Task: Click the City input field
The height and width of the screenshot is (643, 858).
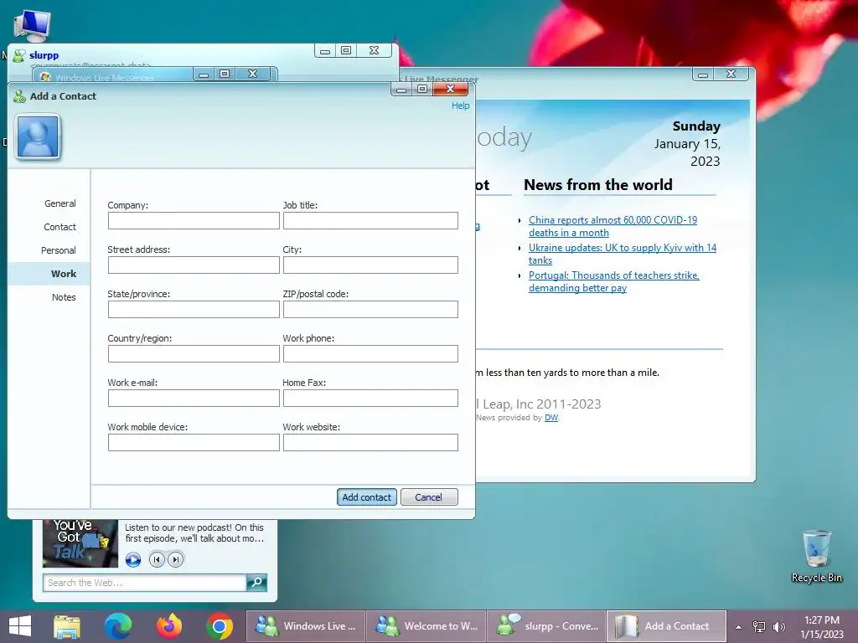Action: pyautogui.click(x=370, y=265)
